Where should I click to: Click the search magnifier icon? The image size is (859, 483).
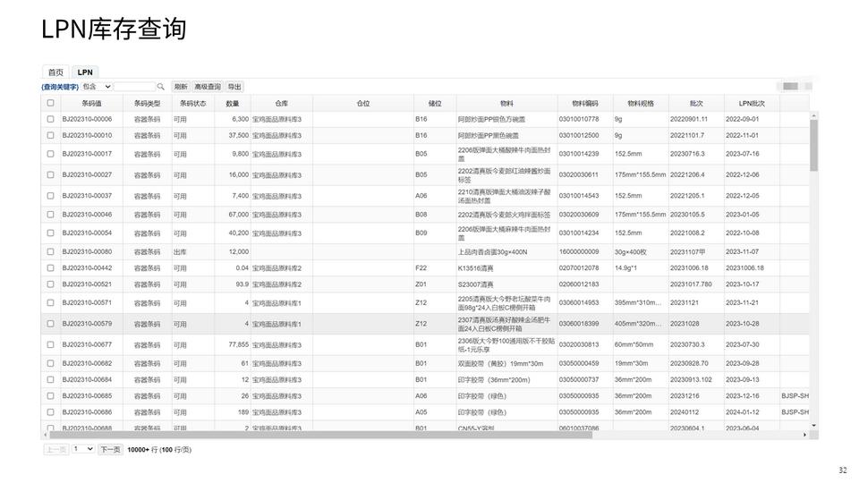(x=161, y=87)
